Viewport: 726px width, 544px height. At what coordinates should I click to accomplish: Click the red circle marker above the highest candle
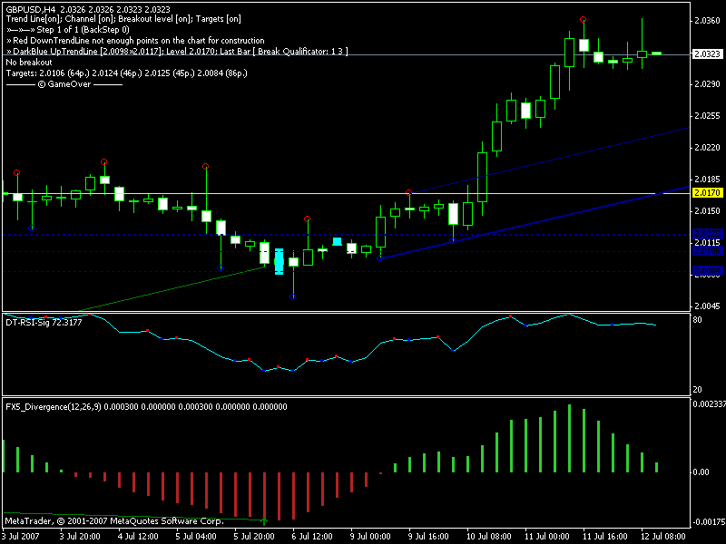click(x=583, y=19)
